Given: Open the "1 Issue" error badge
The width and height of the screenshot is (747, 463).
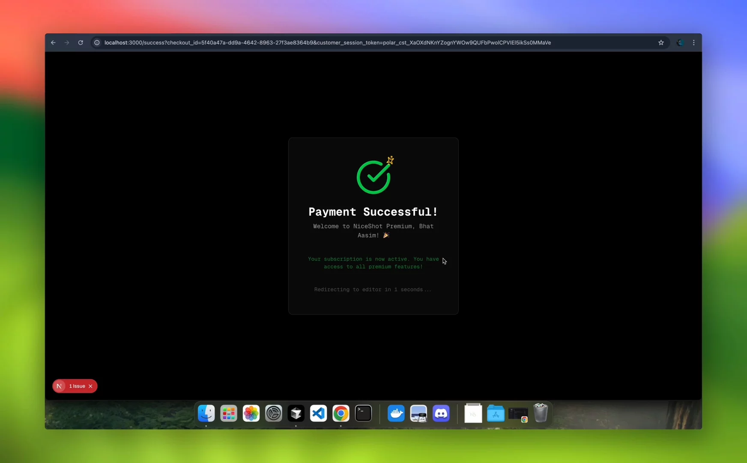Looking at the screenshot, I should [77, 386].
